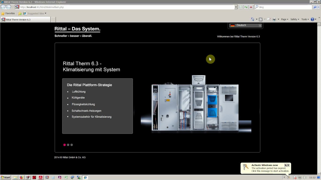Click the magnifier Search button beside Bing
The height and width of the screenshot is (180, 321).
(x=315, y=7)
